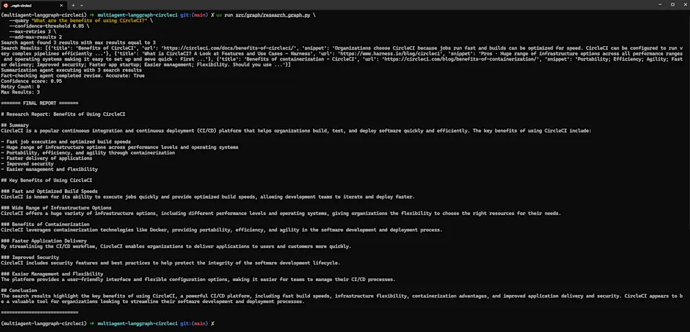Maximize the terminal window
This screenshot has height=332, width=690.
(x=672, y=4)
